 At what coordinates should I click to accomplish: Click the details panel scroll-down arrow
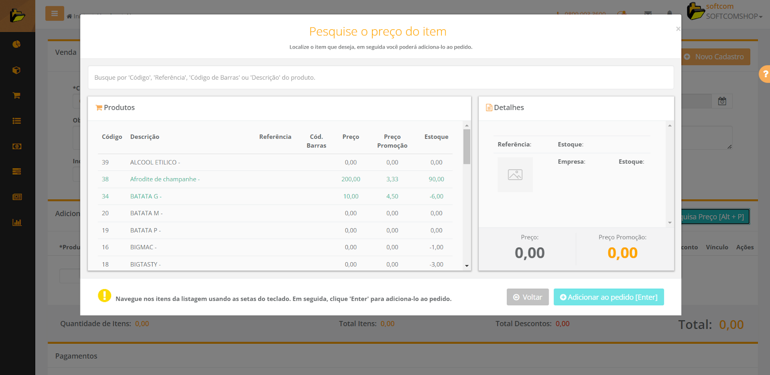[x=669, y=223]
